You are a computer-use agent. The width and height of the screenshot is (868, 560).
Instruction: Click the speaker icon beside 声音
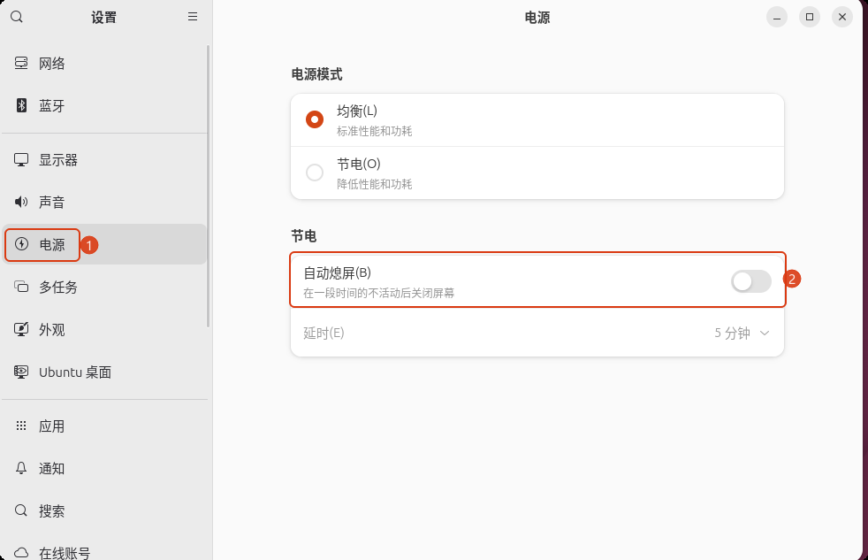point(21,202)
